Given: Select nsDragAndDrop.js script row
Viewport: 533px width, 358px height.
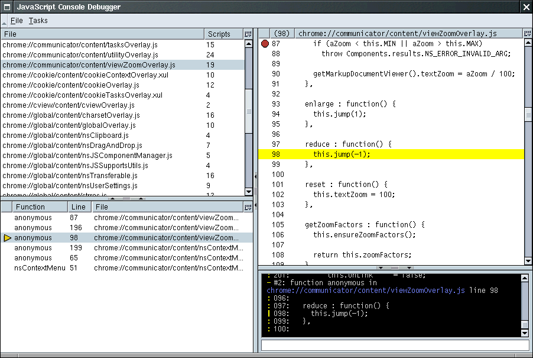Looking at the screenshot, I should [x=123, y=146].
